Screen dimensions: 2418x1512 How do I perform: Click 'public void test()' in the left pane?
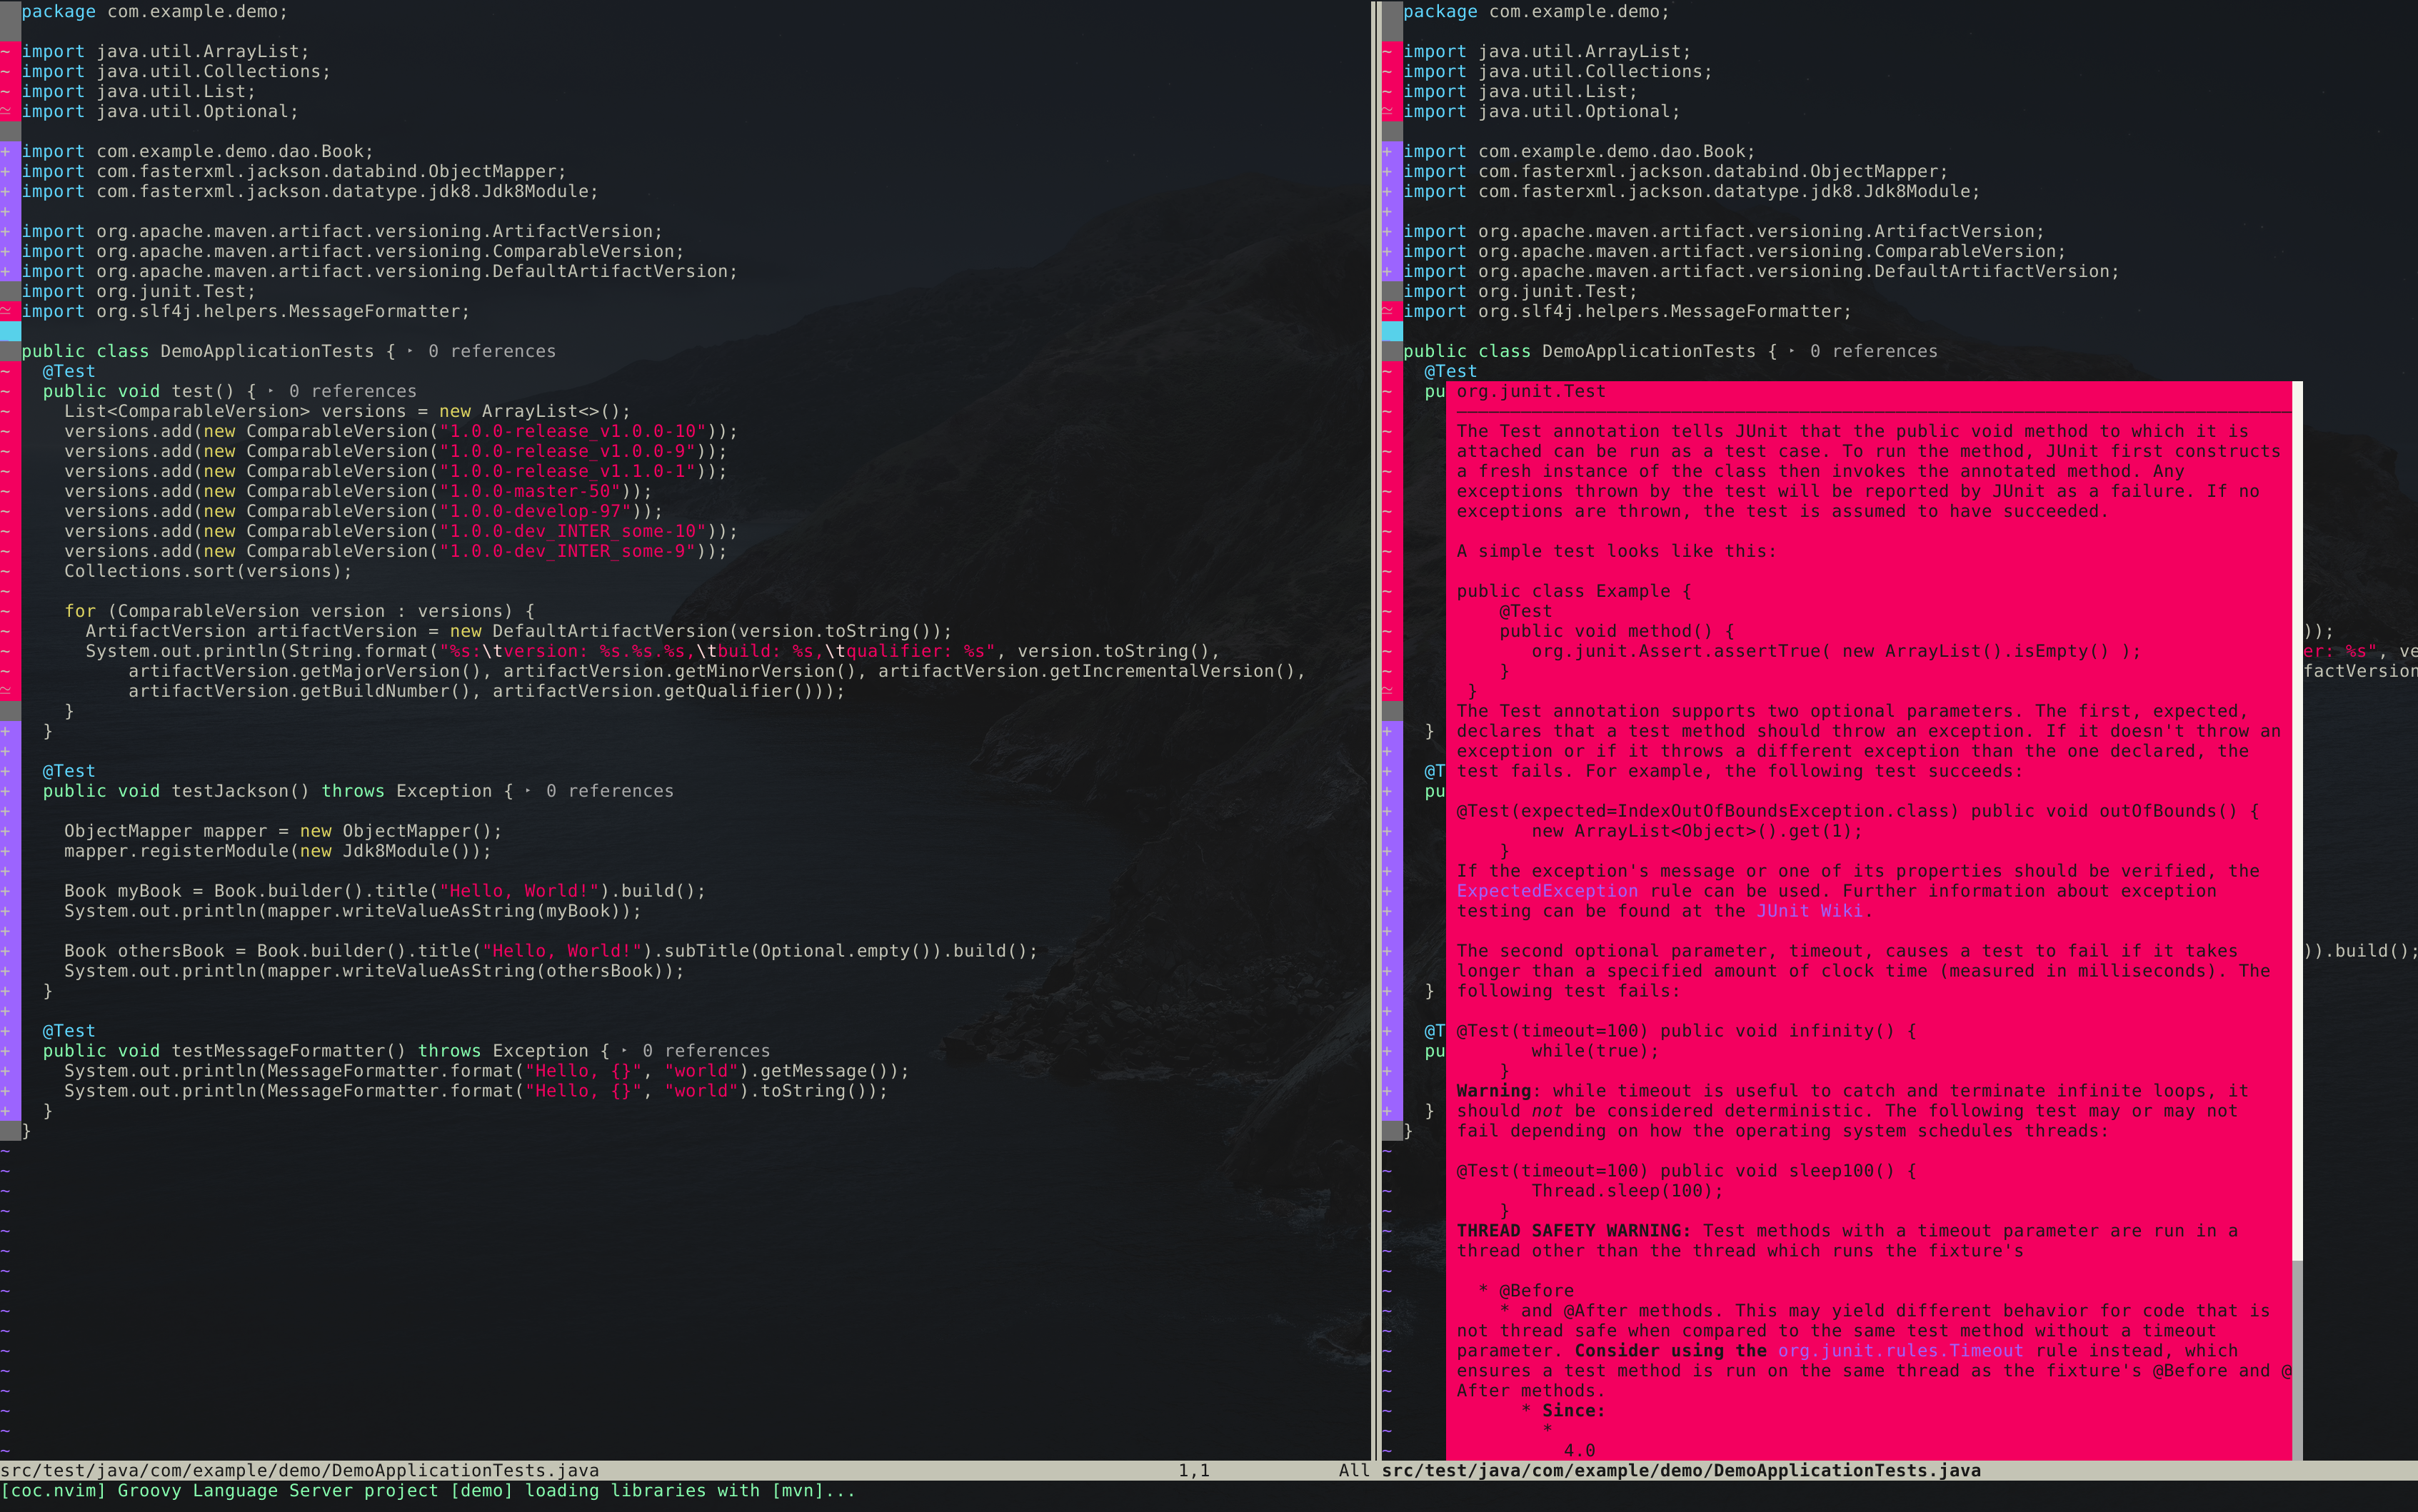click(138, 391)
